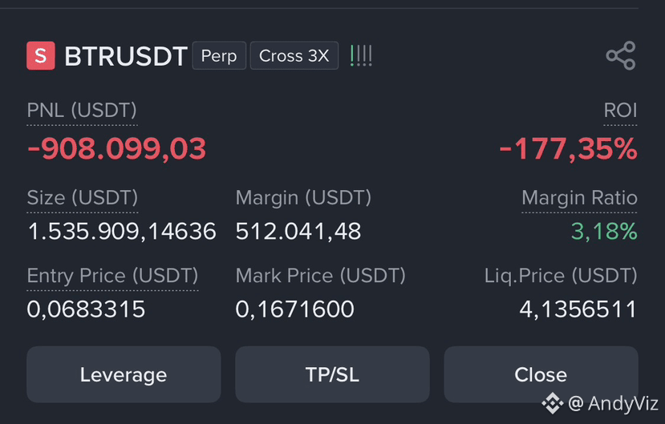Close the BTRUSDT position
The image size is (665, 424).
[x=541, y=374]
